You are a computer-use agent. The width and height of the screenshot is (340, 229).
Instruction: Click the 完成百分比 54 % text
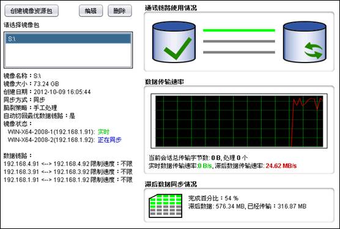tap(213, 198)
